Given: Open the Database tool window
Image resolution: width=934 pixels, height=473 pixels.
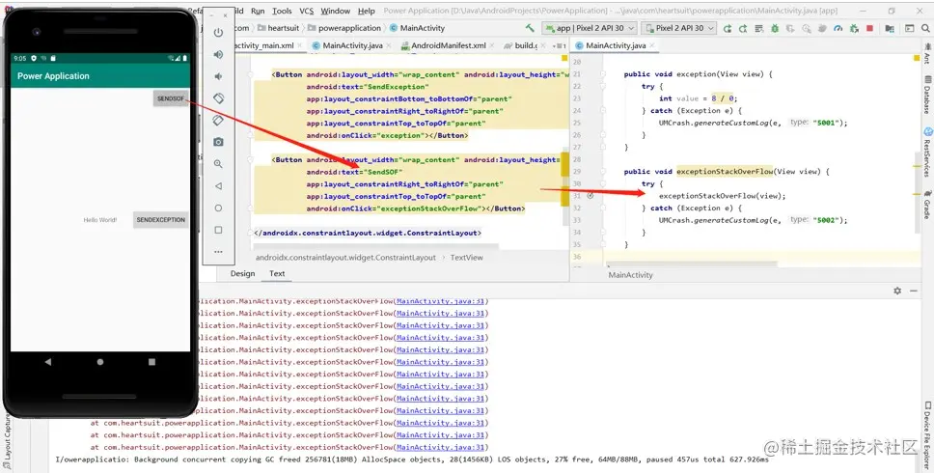Looking at the screenshot, I should (927, 96).
